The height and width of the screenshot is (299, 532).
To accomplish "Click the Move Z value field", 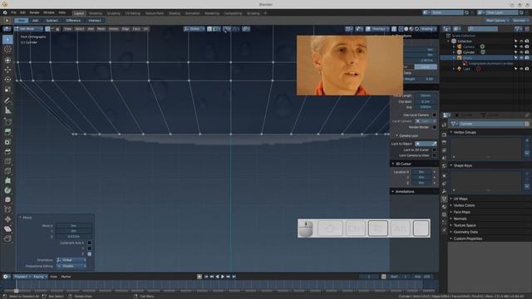I will click(74, 236).
